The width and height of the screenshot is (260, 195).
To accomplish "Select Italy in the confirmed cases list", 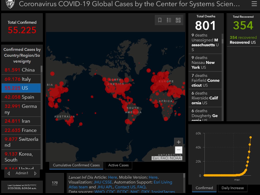I will pos(21,79).
